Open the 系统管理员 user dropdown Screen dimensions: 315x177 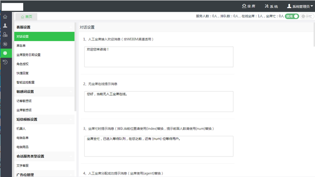(300, 6)
